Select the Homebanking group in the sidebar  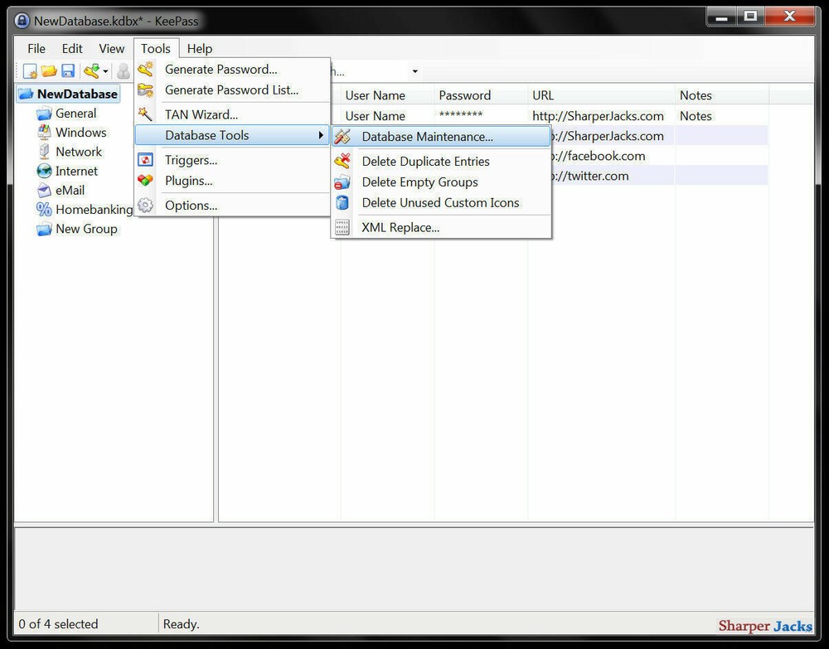point(94,210)
